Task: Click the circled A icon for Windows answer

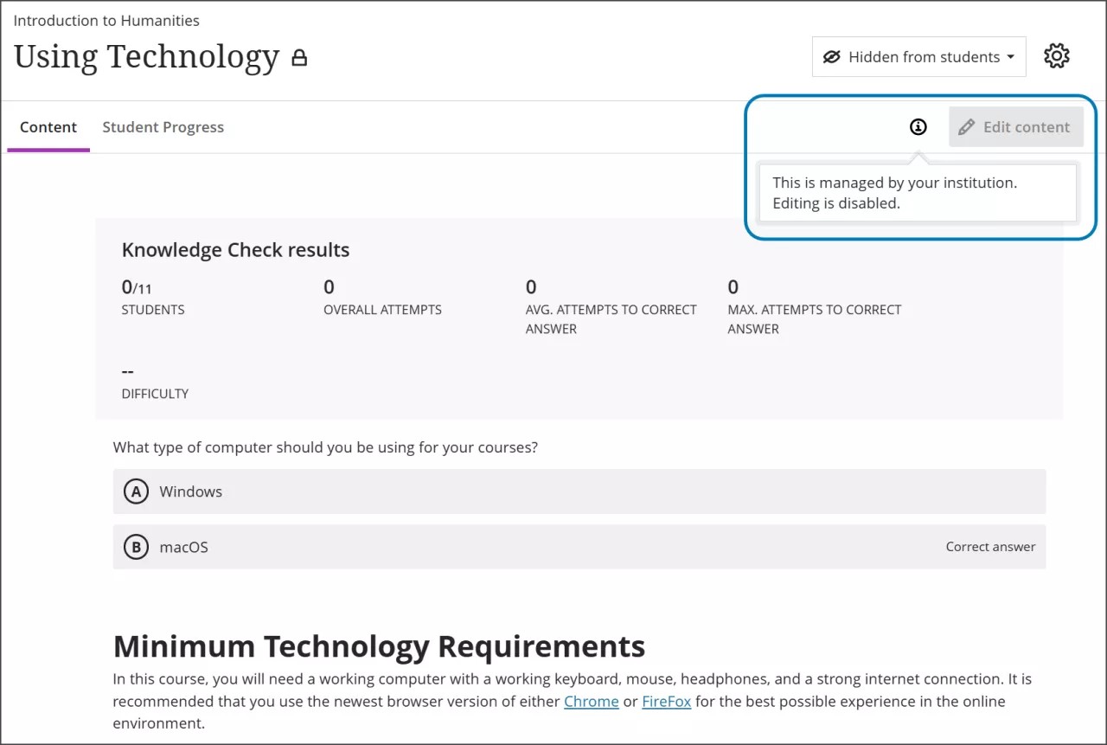Action: (x=136, y=491)
